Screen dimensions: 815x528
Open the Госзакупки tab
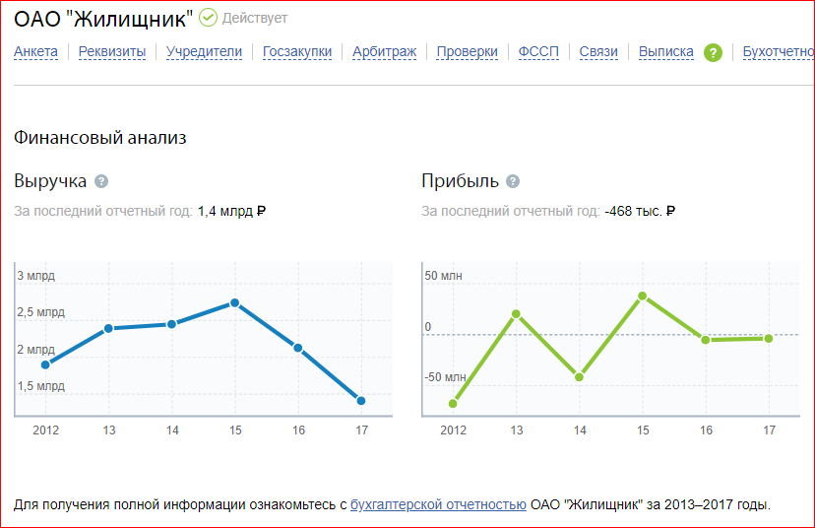point(297,52)
